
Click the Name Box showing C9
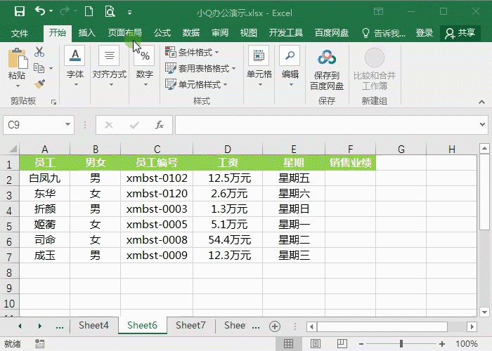coord(34,125)
